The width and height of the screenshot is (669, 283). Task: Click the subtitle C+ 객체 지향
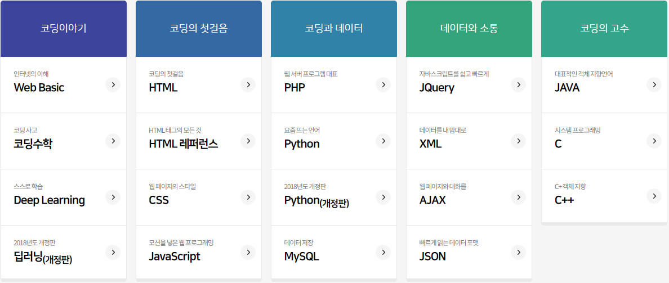pyautogui.click(x=570, y=186)
